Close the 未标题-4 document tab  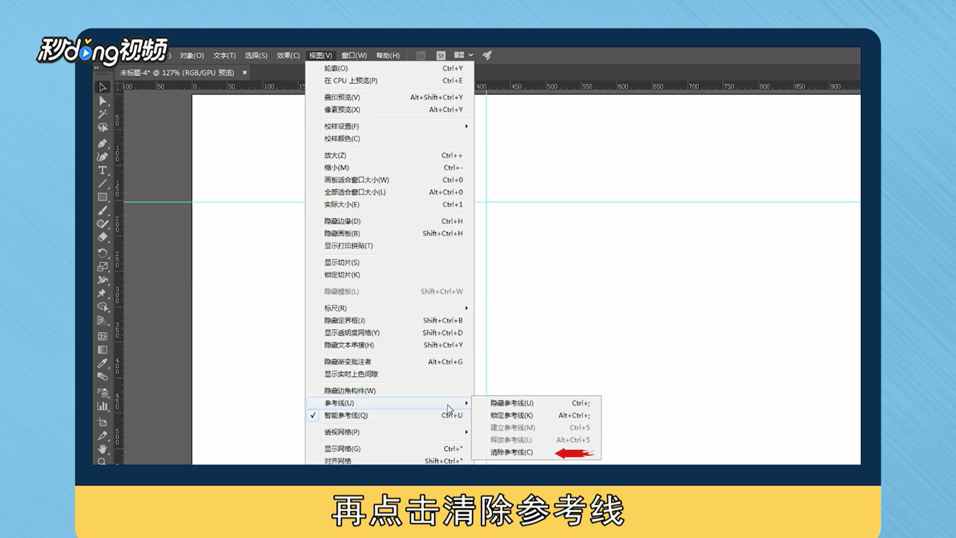pos(244,73)
